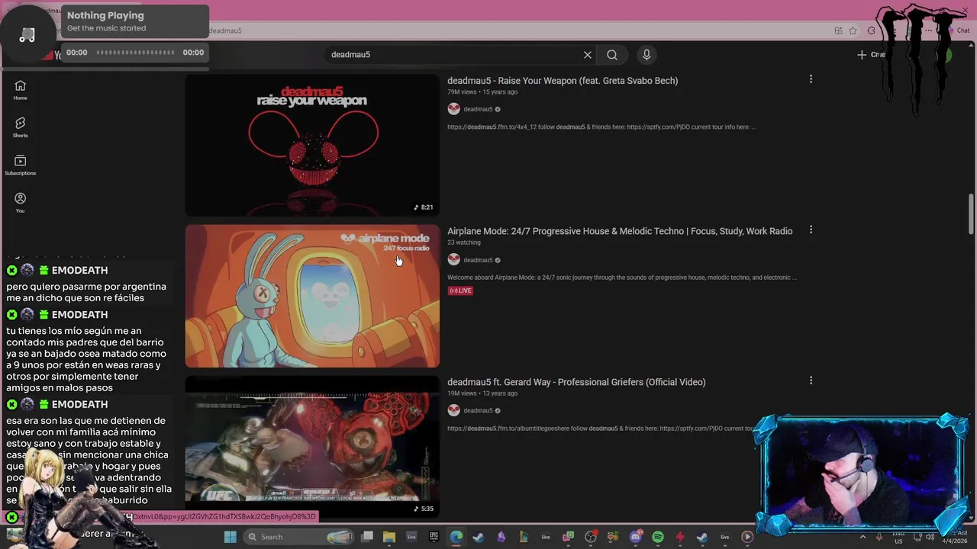This screenshot has height=549, width=977.
Task: Open Discord from the taskbar
Action: pos(635,537)
